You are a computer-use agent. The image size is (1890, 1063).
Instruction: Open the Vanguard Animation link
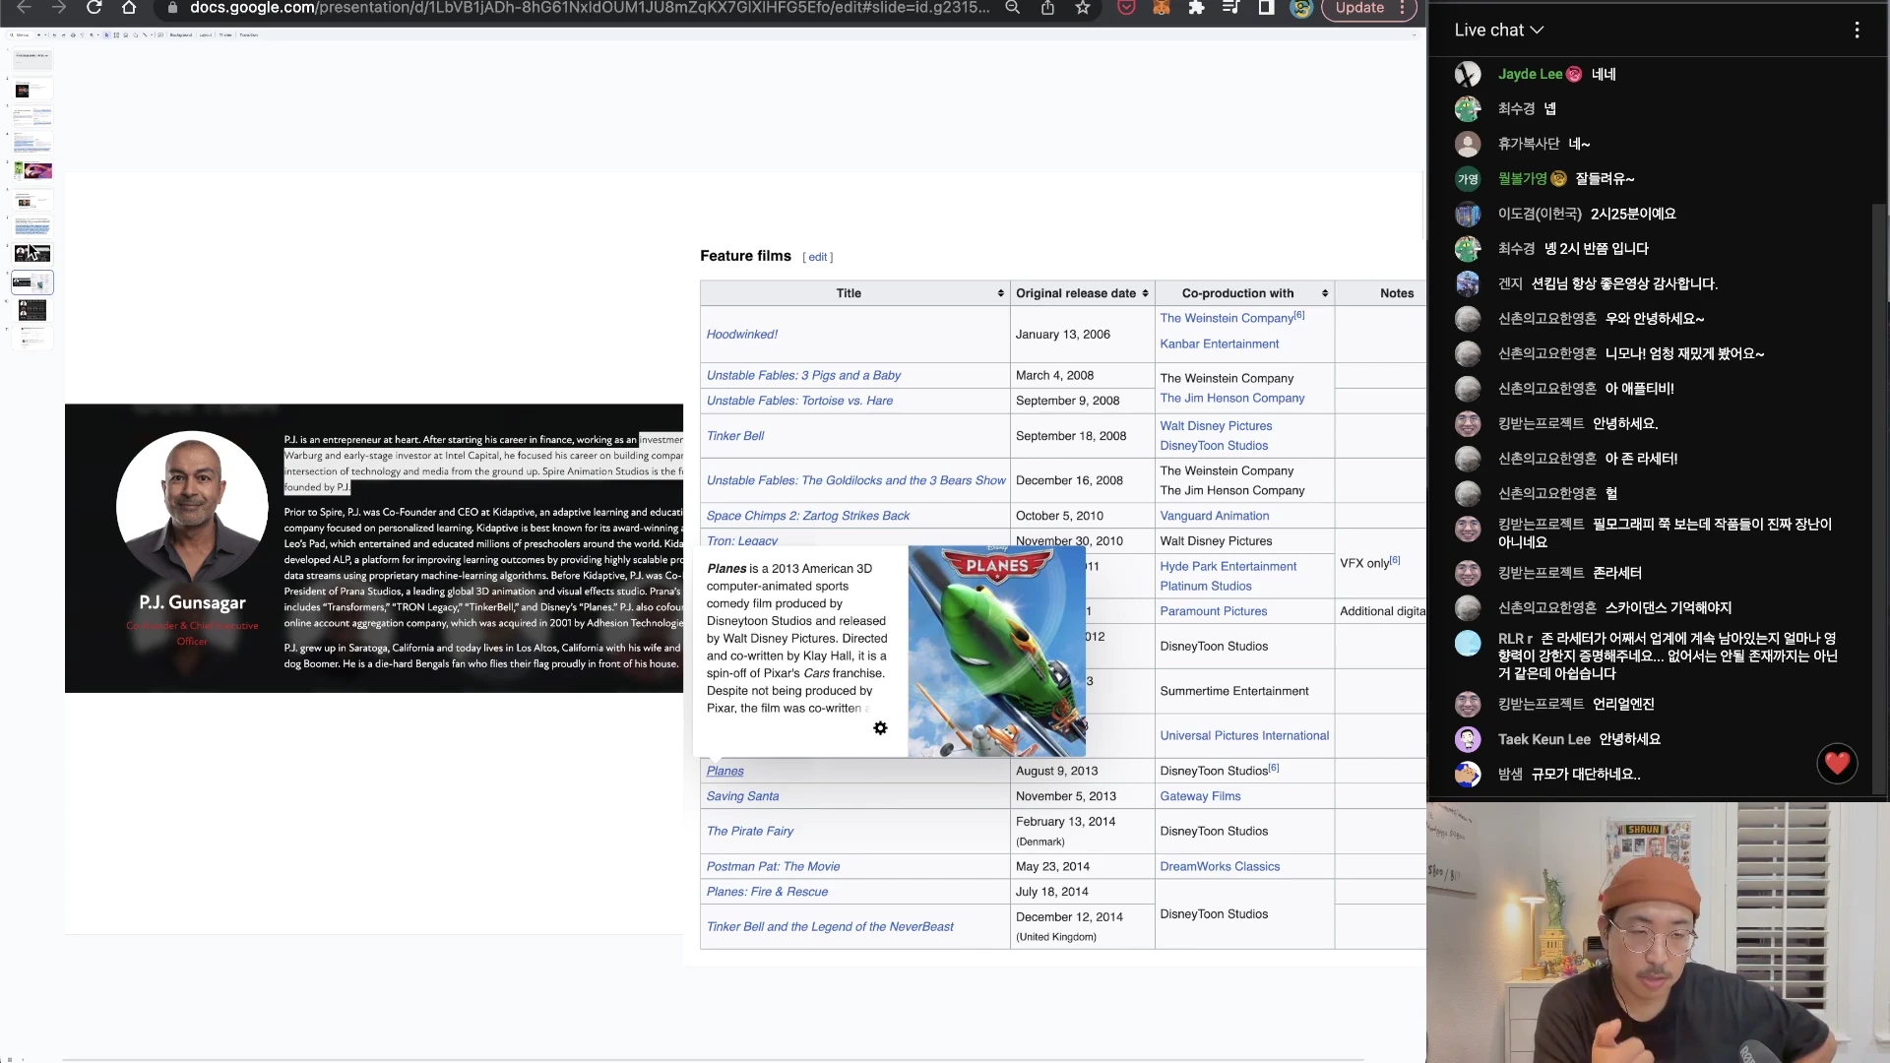1214,516
